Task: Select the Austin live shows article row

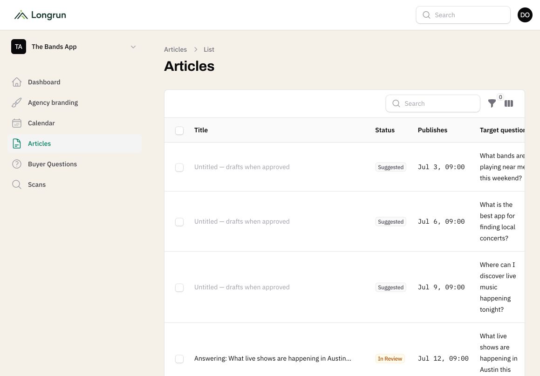Action: [179, 359]
